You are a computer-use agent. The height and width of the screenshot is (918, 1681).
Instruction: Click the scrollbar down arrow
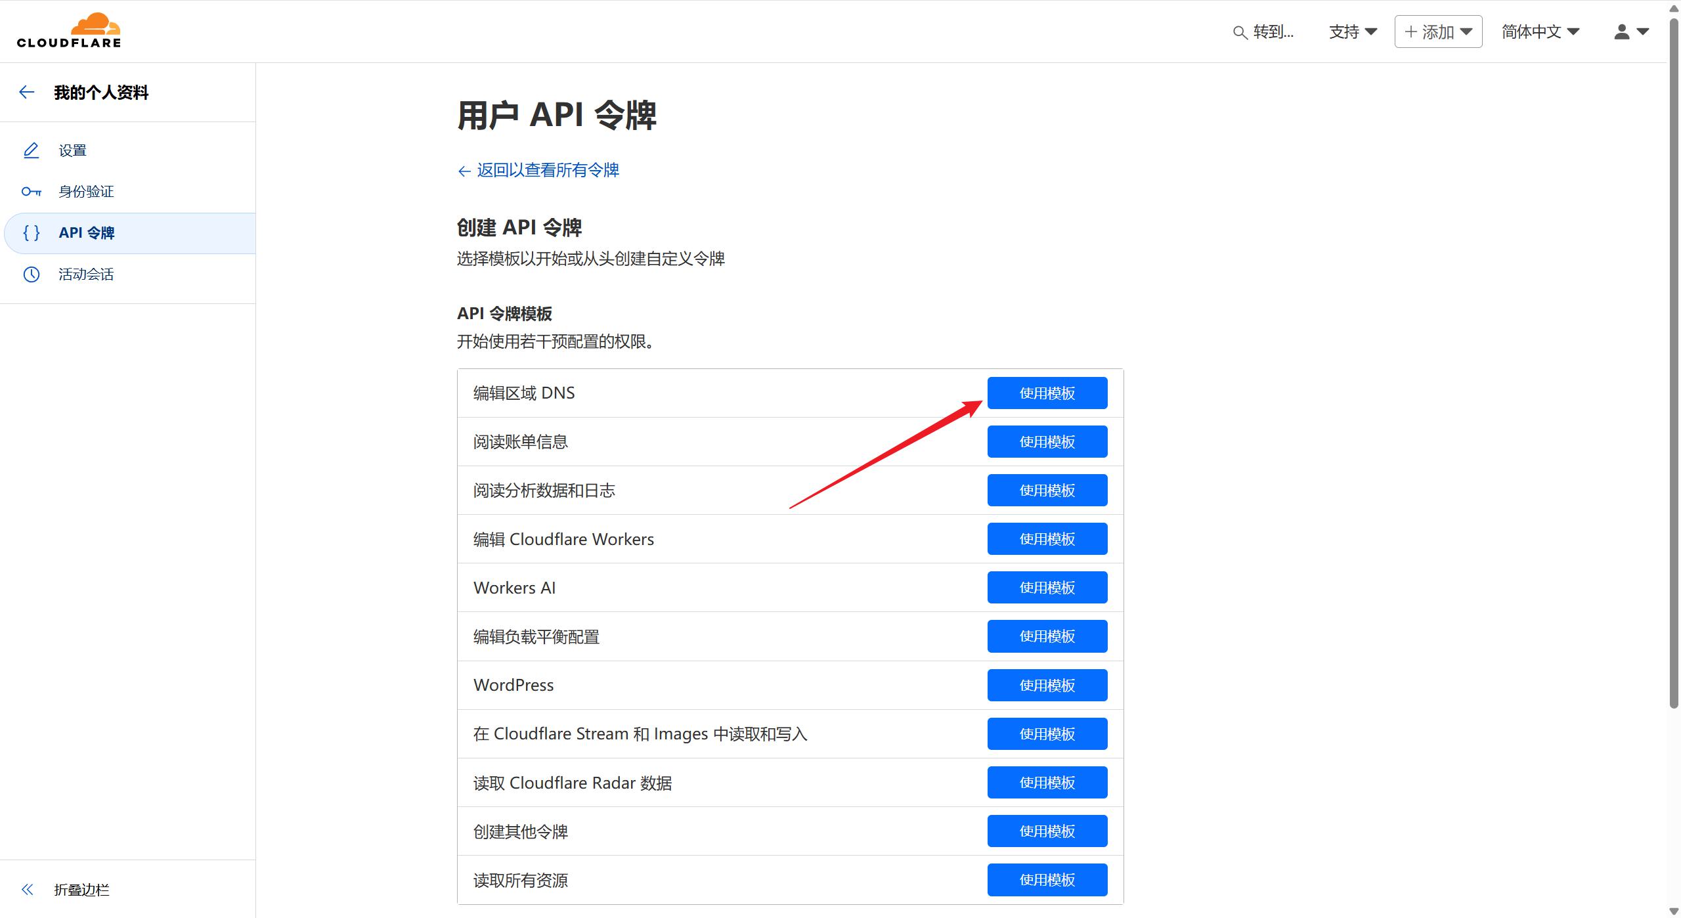(x=1674, y=911)
